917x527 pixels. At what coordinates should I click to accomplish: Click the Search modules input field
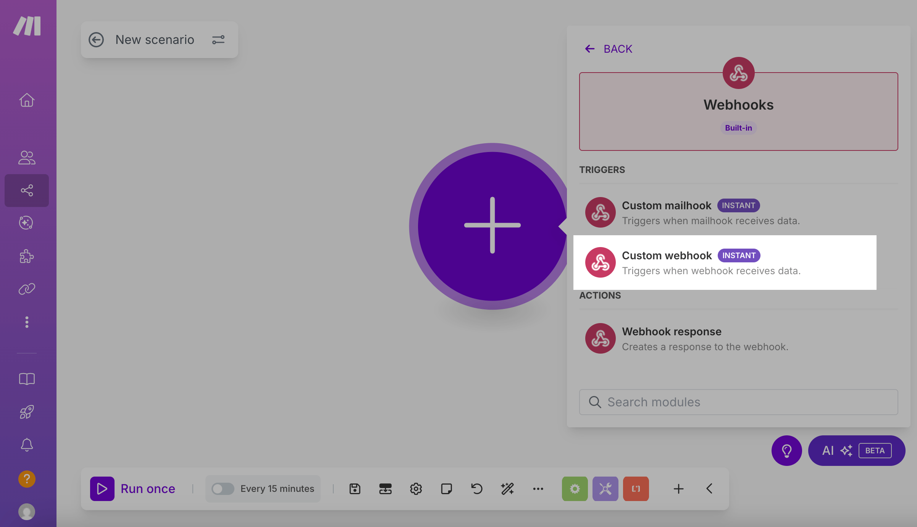tap(738, 402)
